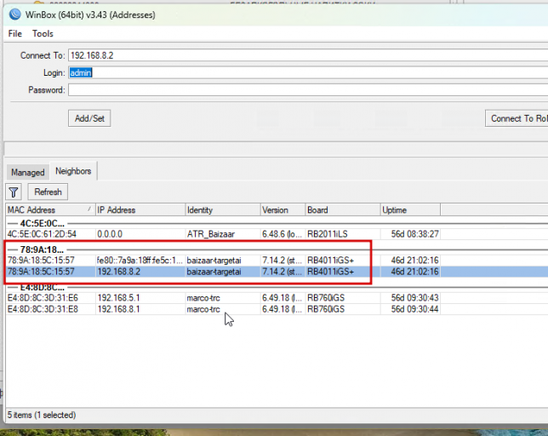The image size is (548, 436).
Task: Sort by the Board column header
Action: [342, 209]
